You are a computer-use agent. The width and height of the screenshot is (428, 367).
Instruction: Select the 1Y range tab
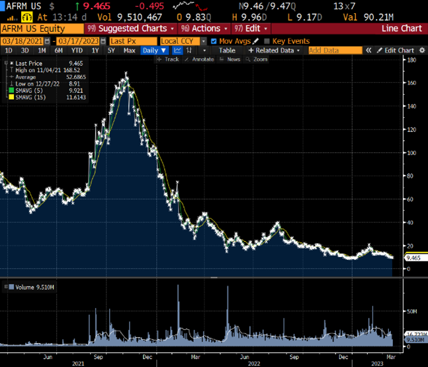tap(95, 50)
